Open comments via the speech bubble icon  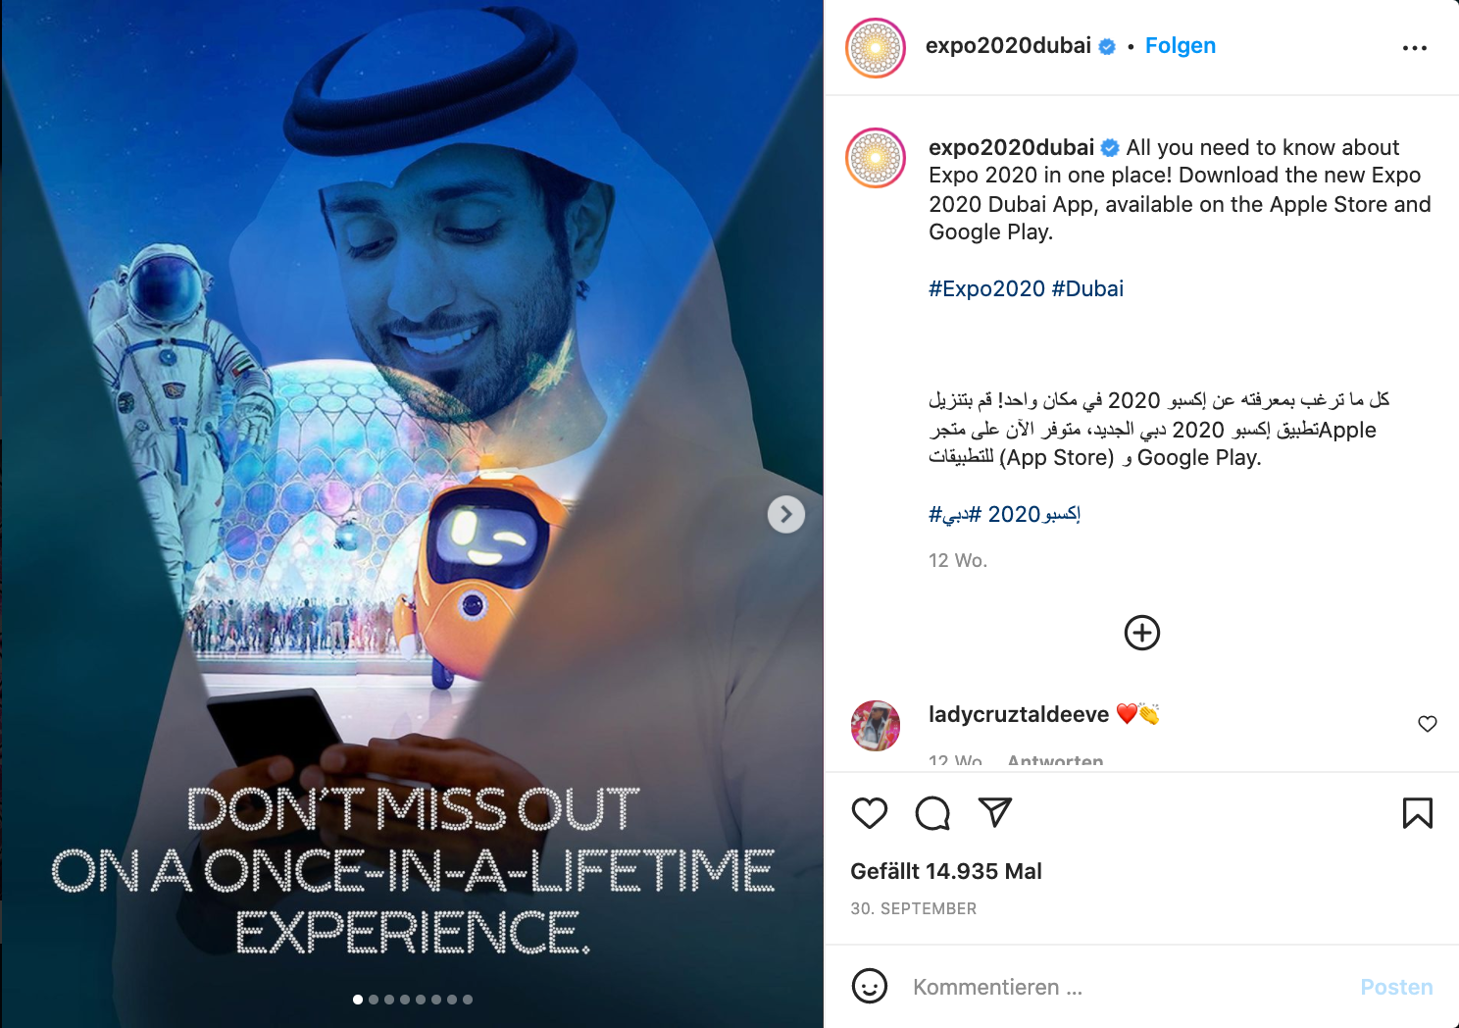[x=932, y=813]
